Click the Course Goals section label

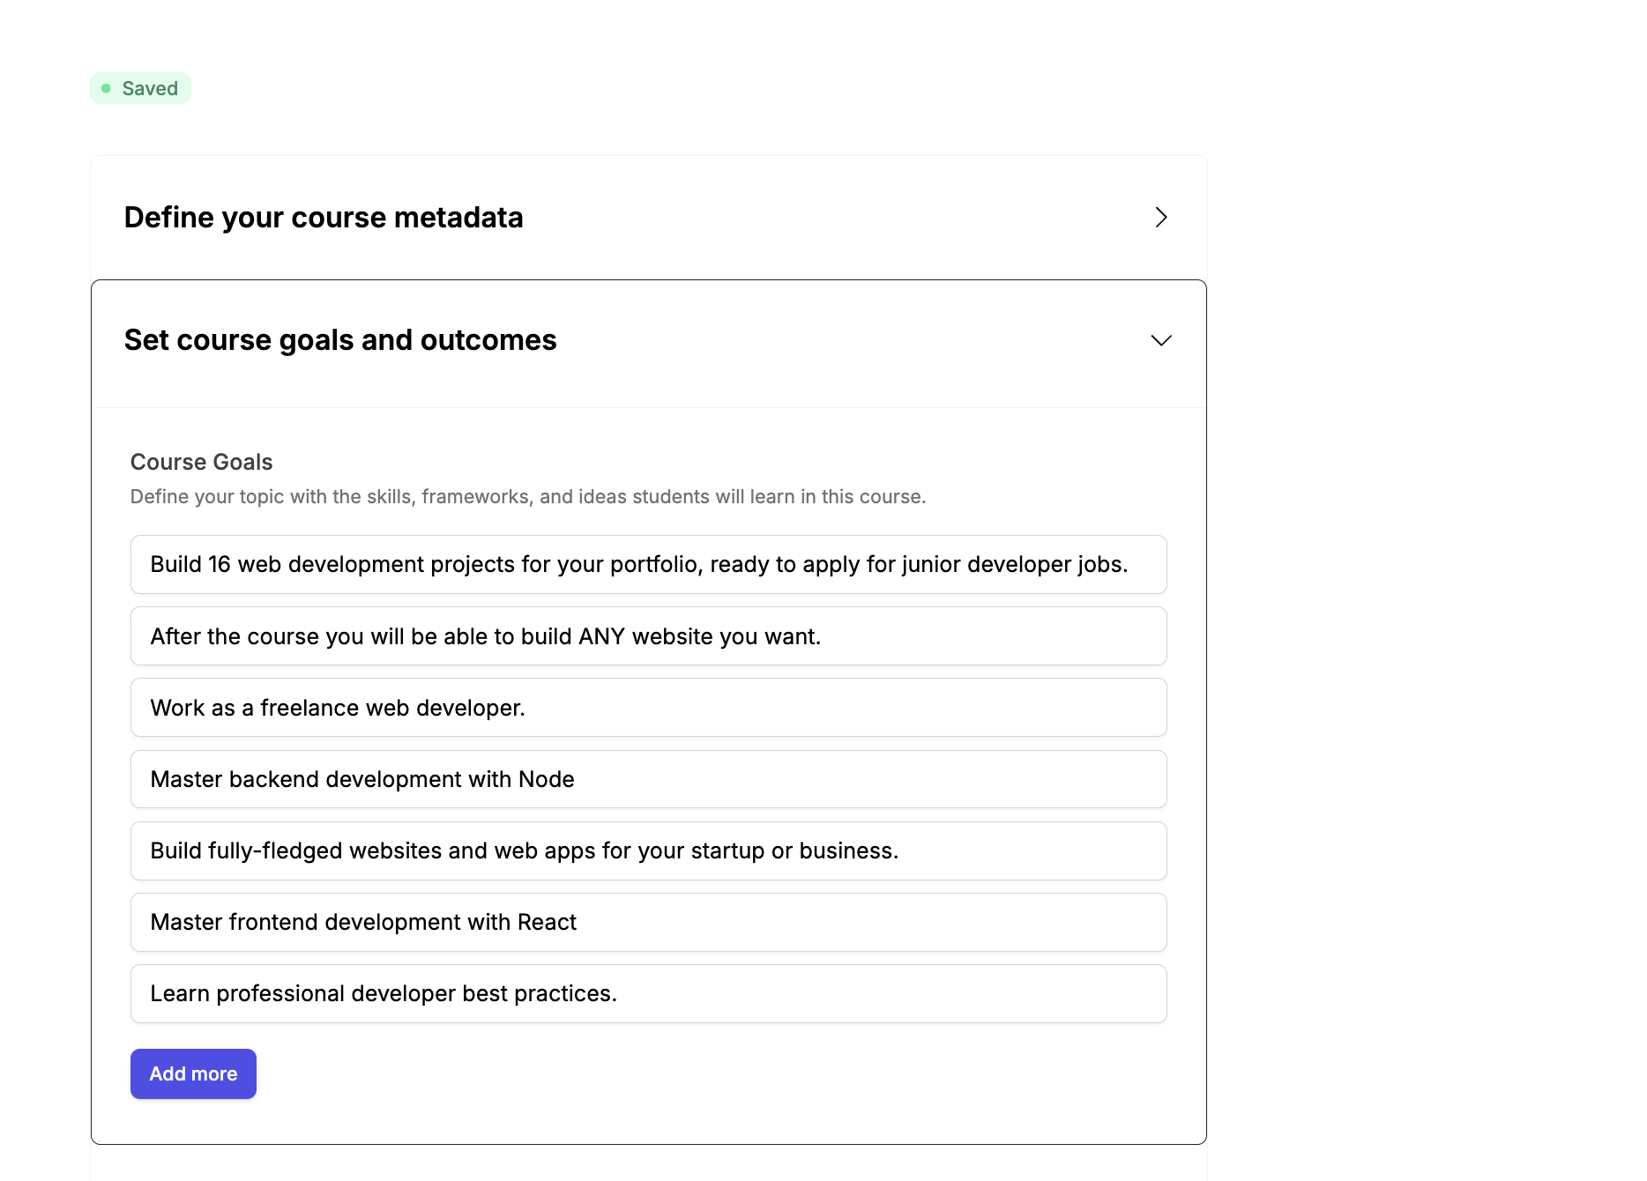click(x=201, y=462)
